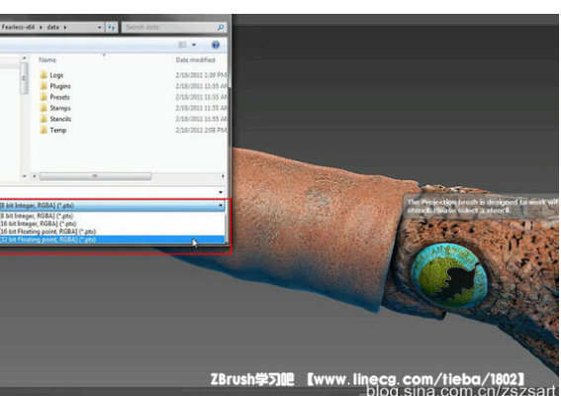Click the Temp date 2/18/2011 2:08 PM

[202, 130]
